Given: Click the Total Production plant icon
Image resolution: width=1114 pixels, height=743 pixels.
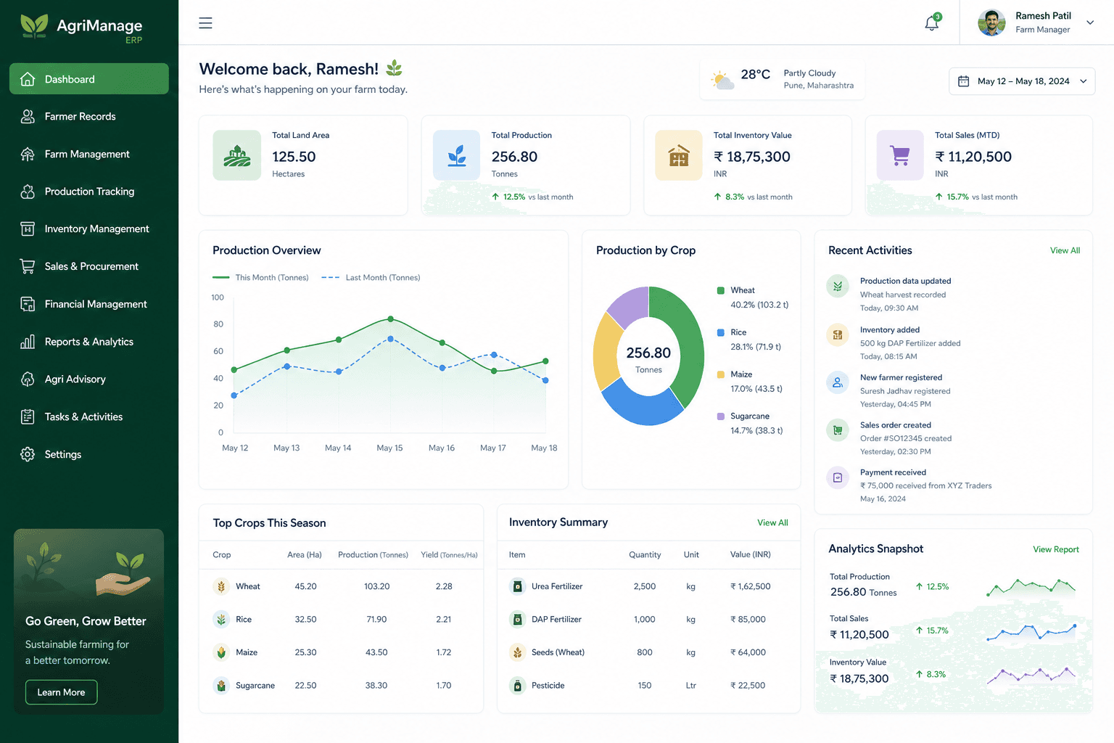Looking at the screenshot, I should [457, 155].
